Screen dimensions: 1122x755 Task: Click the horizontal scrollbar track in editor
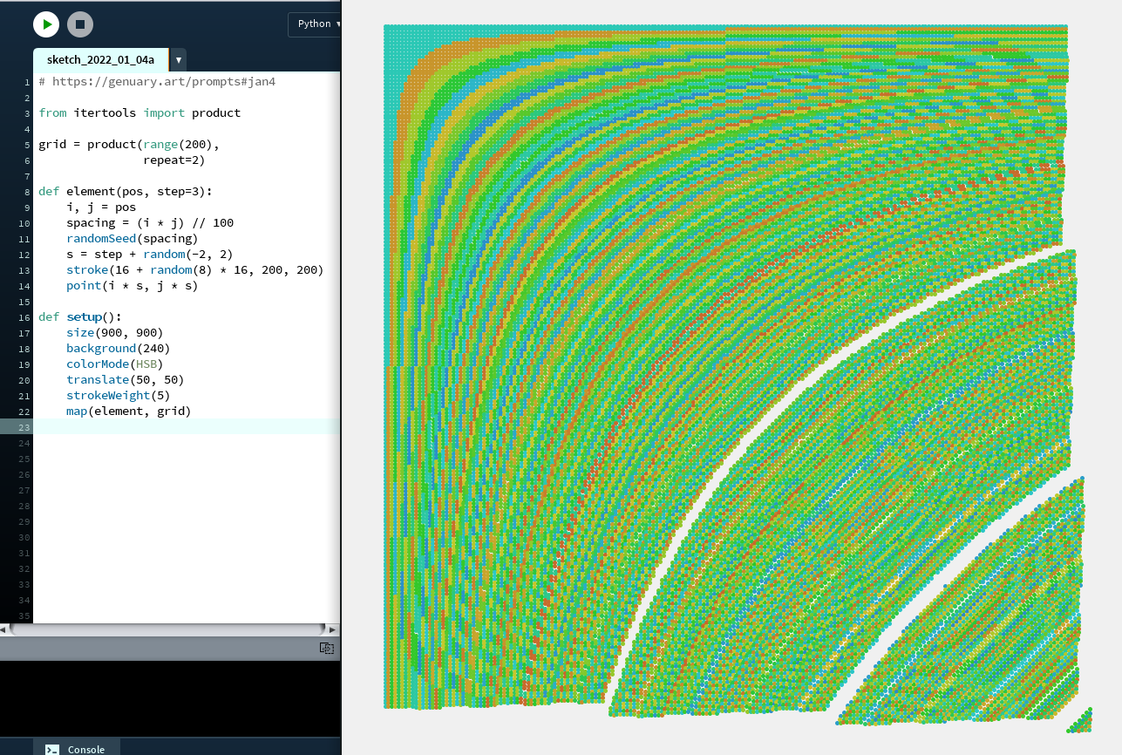point(166,629)
